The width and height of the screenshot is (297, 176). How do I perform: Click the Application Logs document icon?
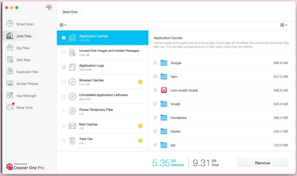click(72, 67)
